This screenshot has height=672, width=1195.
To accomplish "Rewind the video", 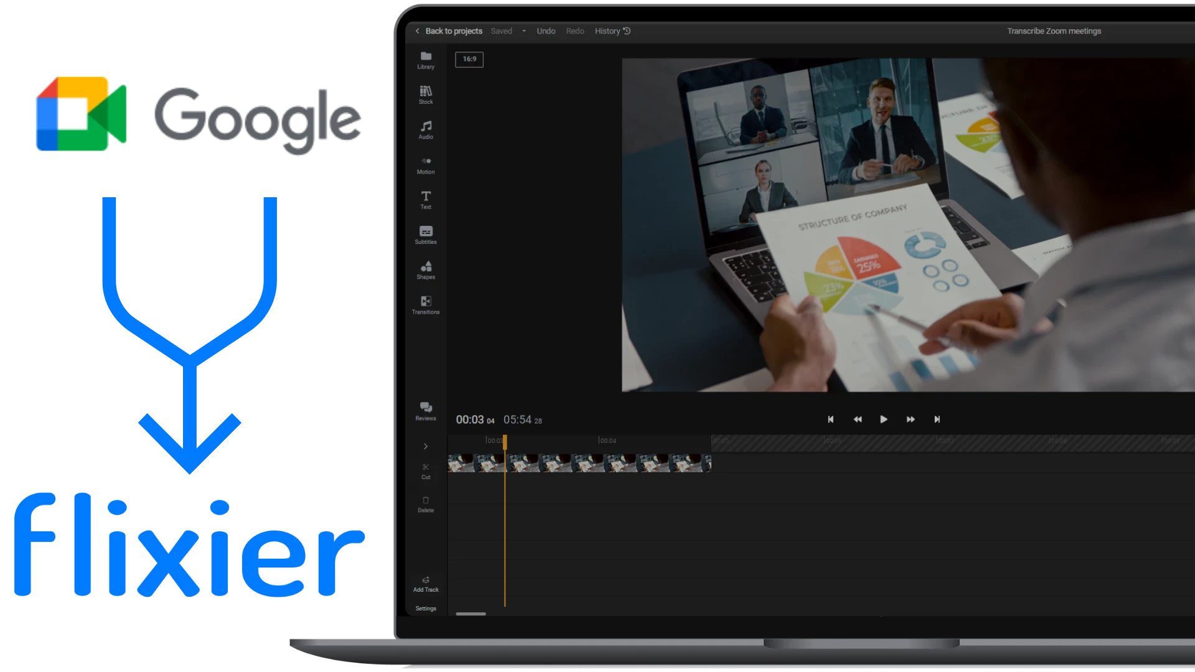I will click(x=858, y=419).
